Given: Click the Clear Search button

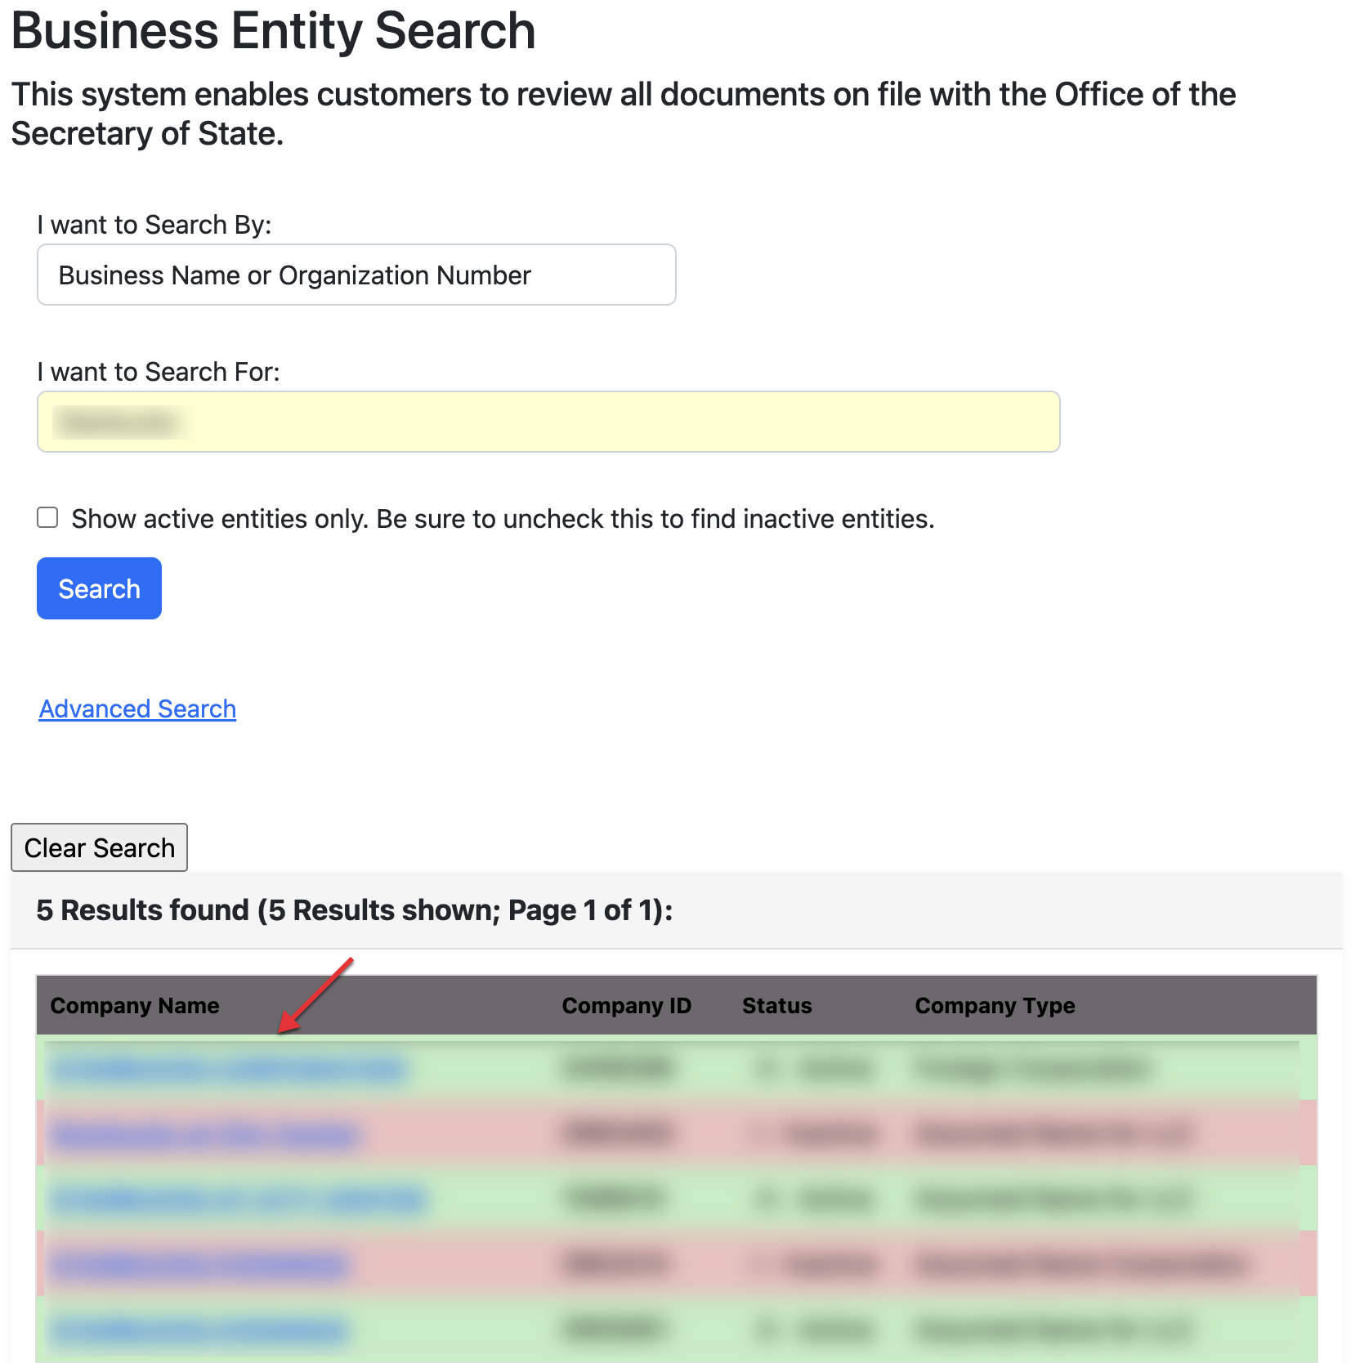Looking at the screenshot, I should [x=99, y=848].
